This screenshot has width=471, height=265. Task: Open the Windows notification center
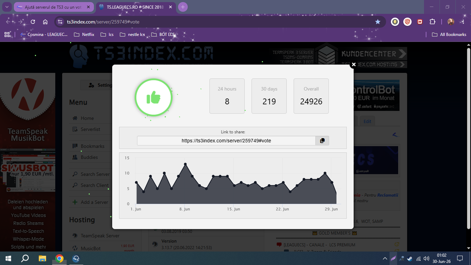[x=460, y=258]
